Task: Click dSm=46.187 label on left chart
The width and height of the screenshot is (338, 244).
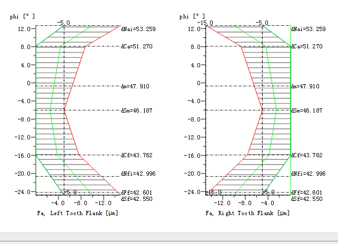Action: pos(137,110)
